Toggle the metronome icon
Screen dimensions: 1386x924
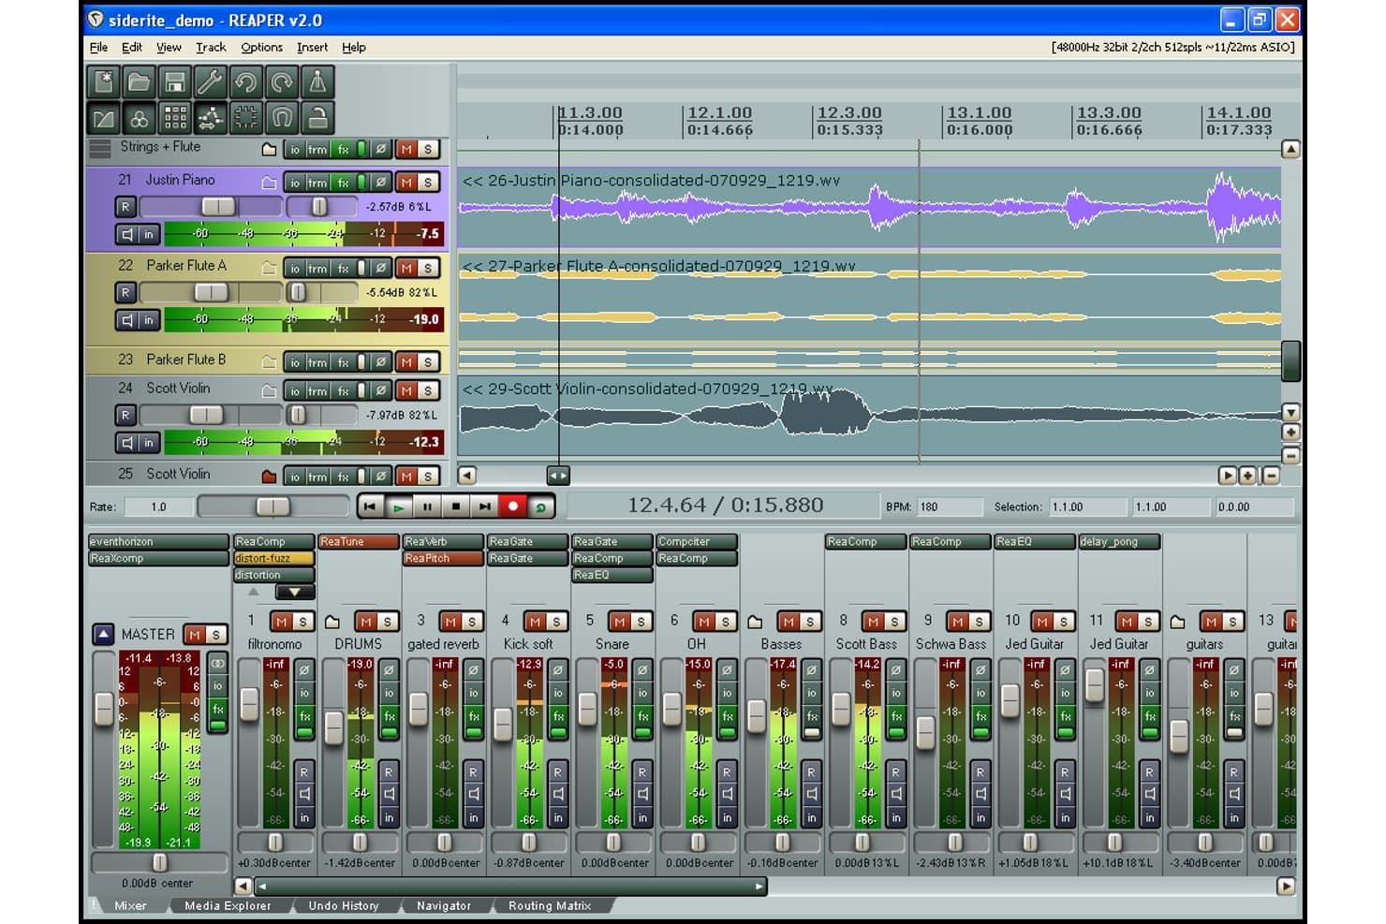click(x=317, y=82)
